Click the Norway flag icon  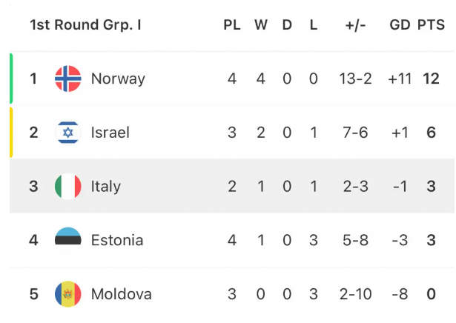[68, 79]
